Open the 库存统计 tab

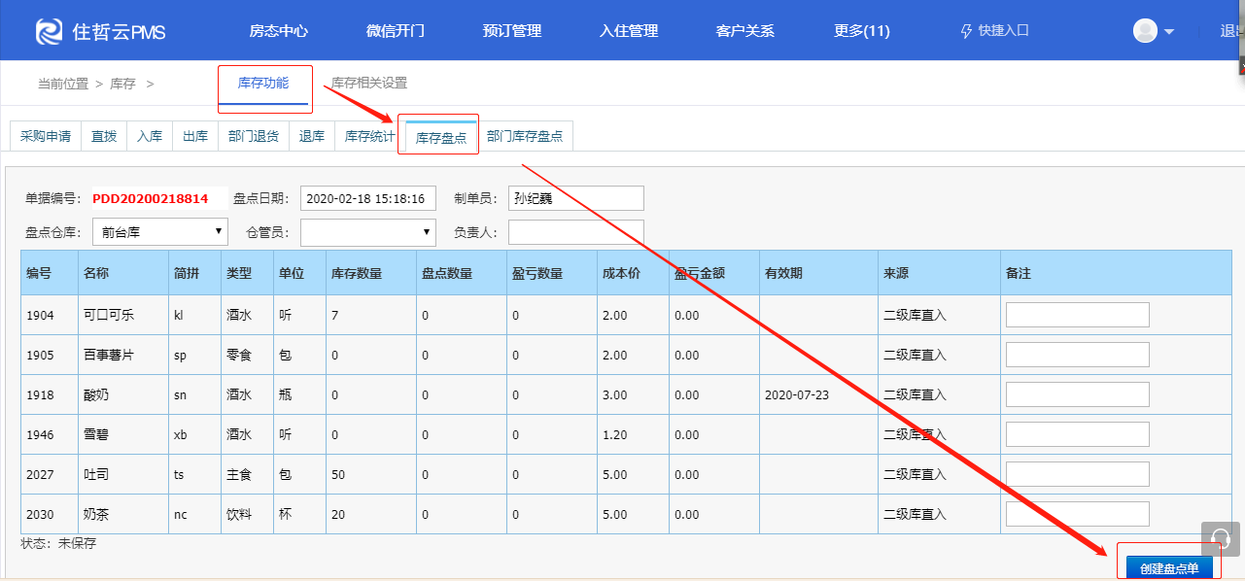coord(370,136)
